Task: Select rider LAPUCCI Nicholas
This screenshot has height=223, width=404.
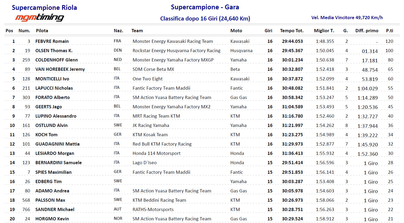Action: click(x=54, y=88)
